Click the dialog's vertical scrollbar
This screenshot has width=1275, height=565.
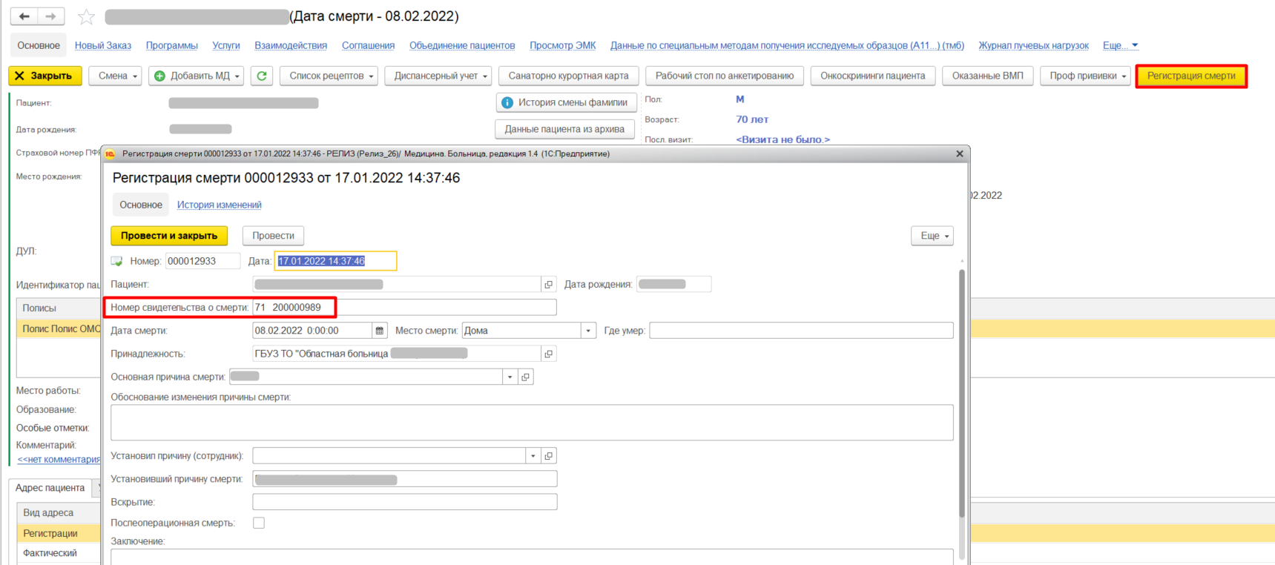pos(962,393)
